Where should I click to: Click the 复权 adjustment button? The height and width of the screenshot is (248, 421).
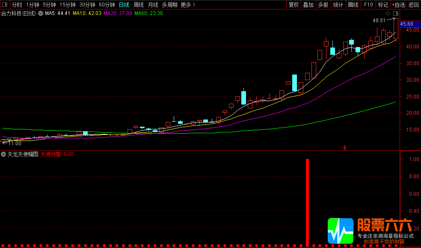[x=294, y=5]
